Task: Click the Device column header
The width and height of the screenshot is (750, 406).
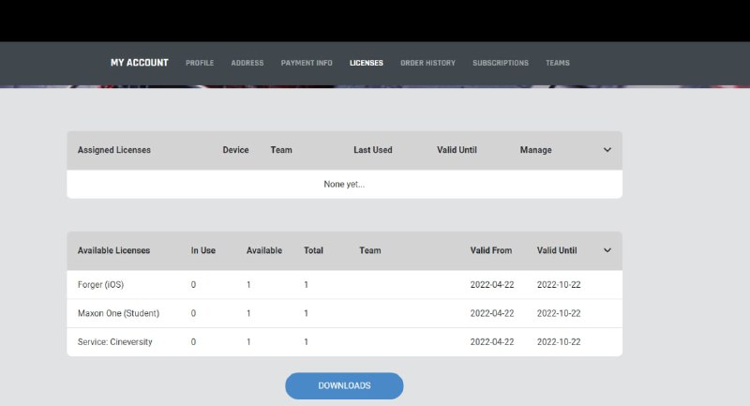Action: tap(235, 150)
